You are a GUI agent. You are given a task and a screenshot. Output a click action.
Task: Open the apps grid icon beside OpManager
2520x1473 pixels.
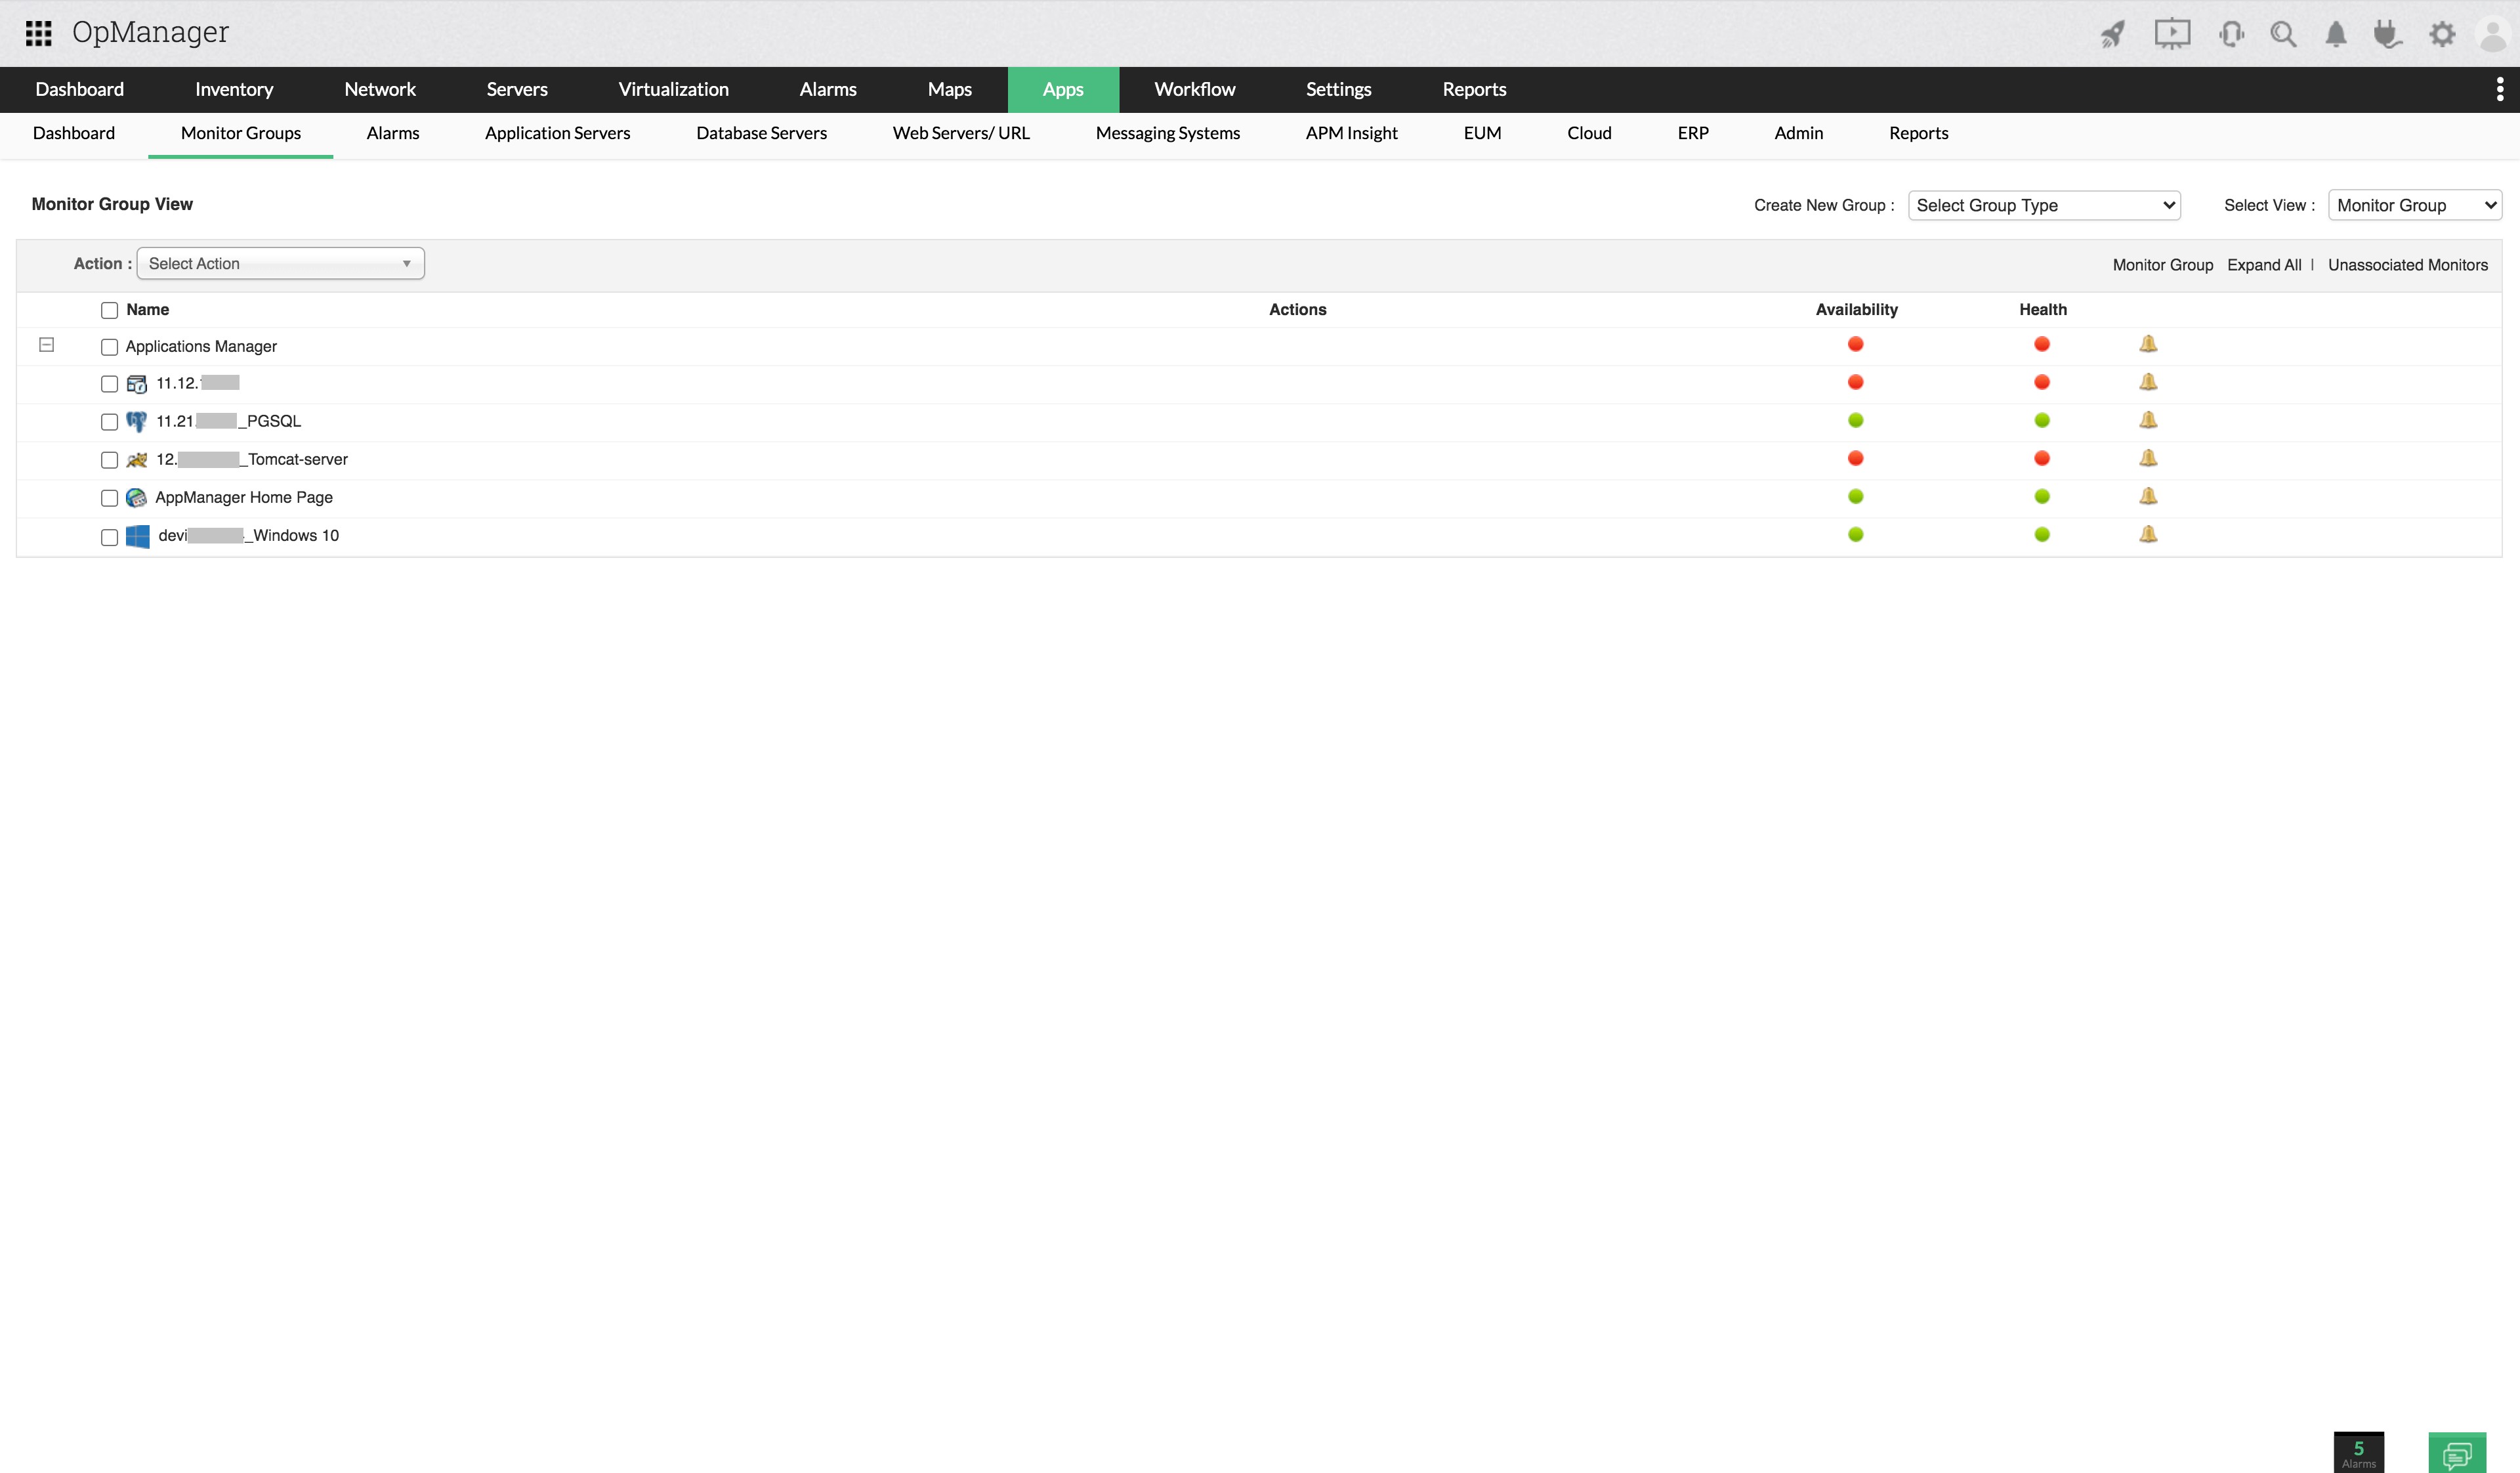(38, 33)
